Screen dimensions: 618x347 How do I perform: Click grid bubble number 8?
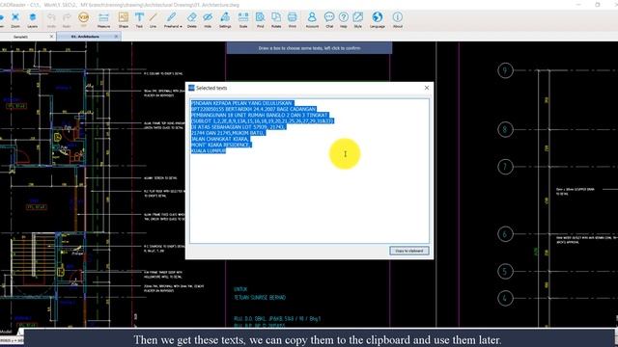pyautogui.click(x=505, y=129)
